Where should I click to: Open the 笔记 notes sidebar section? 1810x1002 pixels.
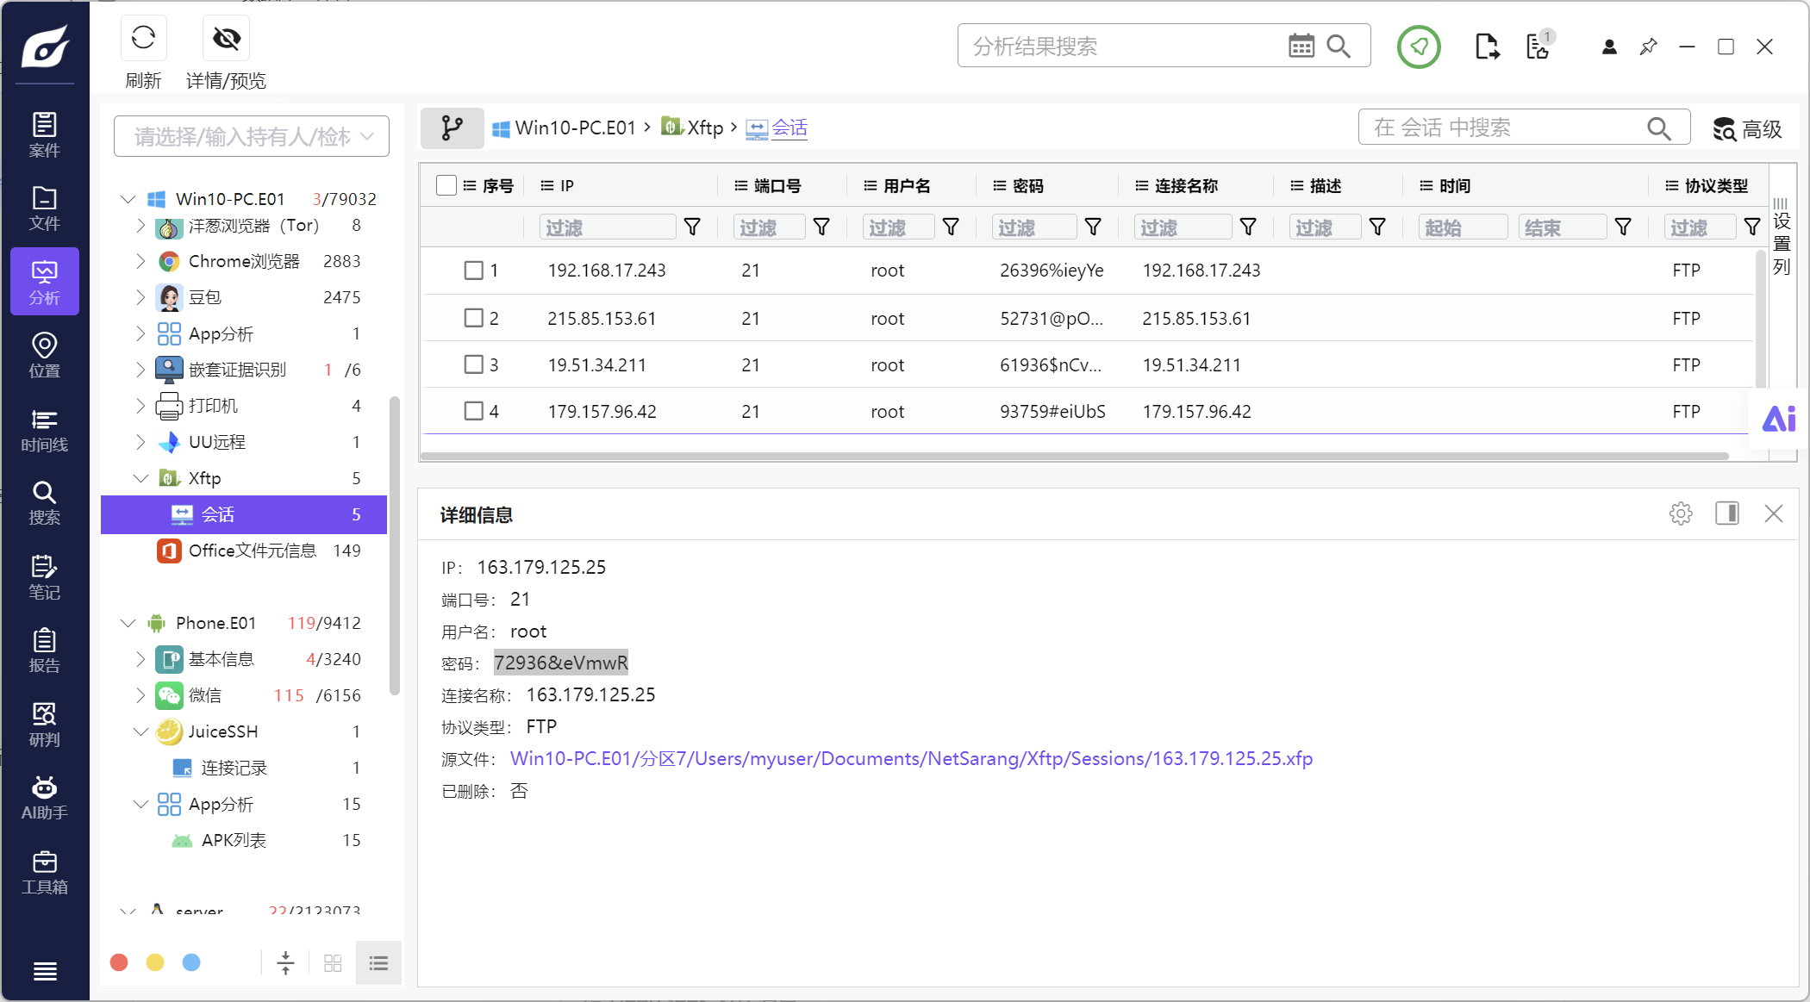[45, 576]
